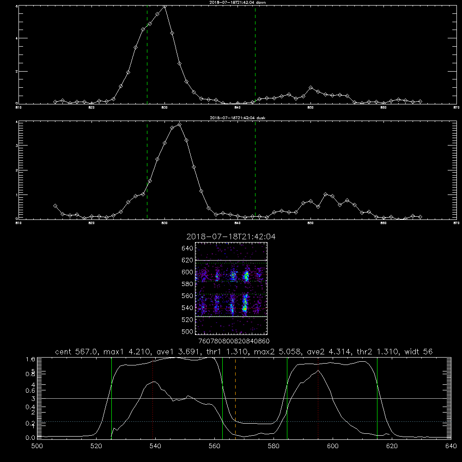This screenshot has height=462, width=462.
Task: Click the '620' y-axis label beside spectral image
Action: click(x=188, y=260)
